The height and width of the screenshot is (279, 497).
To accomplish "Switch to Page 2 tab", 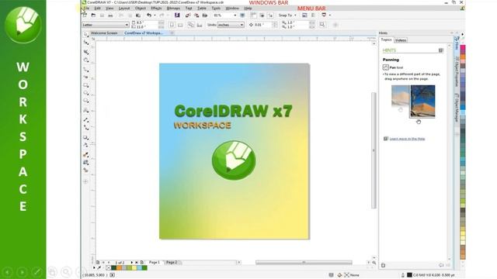I will pos(172,262).
